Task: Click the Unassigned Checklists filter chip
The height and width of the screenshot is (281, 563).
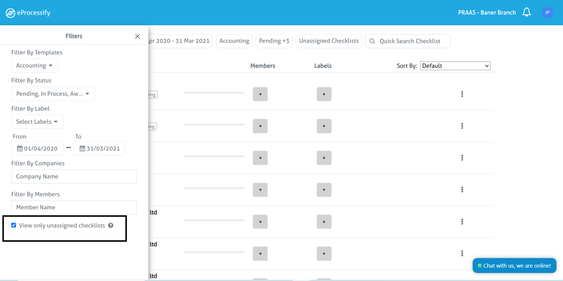Action: 329,41
